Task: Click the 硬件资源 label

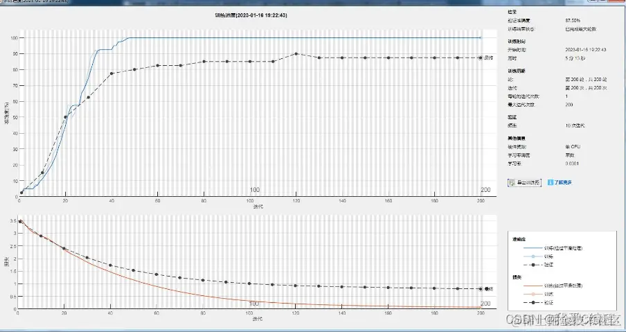Action: (x=517, y=147)
